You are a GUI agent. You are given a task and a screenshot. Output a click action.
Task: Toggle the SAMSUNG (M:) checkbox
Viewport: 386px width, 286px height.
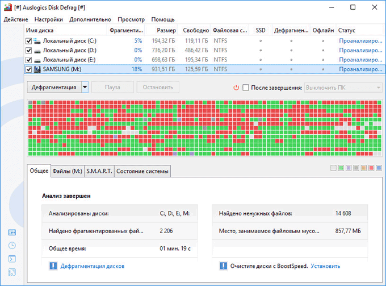(x=28, y=69)
